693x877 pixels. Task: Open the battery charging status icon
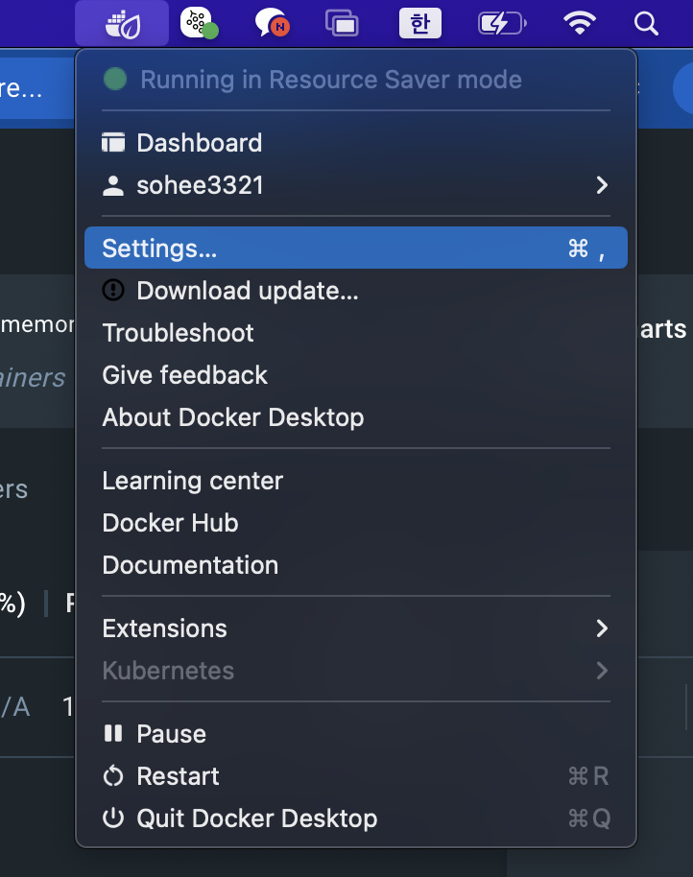pyautogui.click(x=502, y=23)
